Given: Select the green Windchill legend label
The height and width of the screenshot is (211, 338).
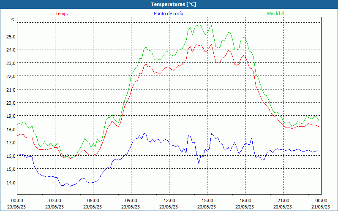Looking at the screenshot, I should click(275, 14).
